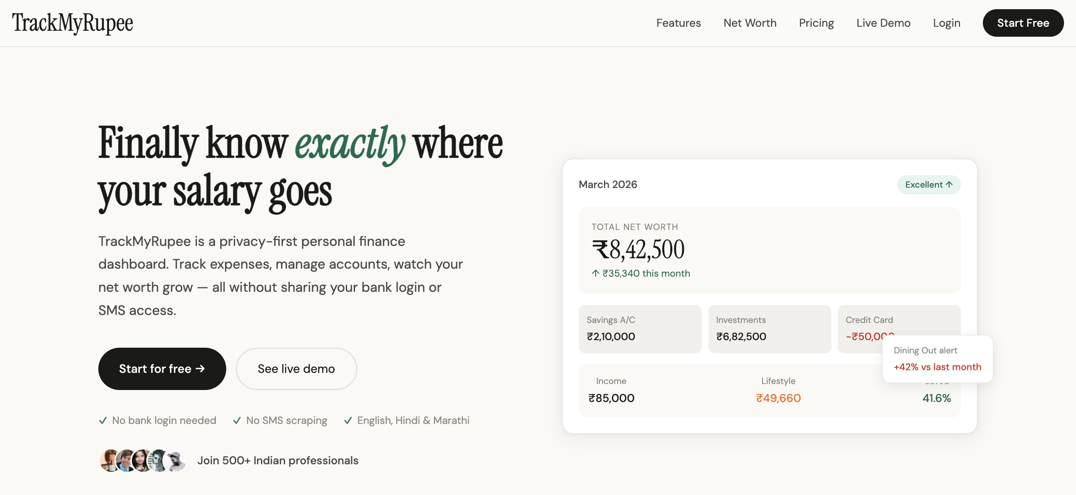Click the Dining Out alert popup
Screen dimensions: 1076x495
[937, 358]
